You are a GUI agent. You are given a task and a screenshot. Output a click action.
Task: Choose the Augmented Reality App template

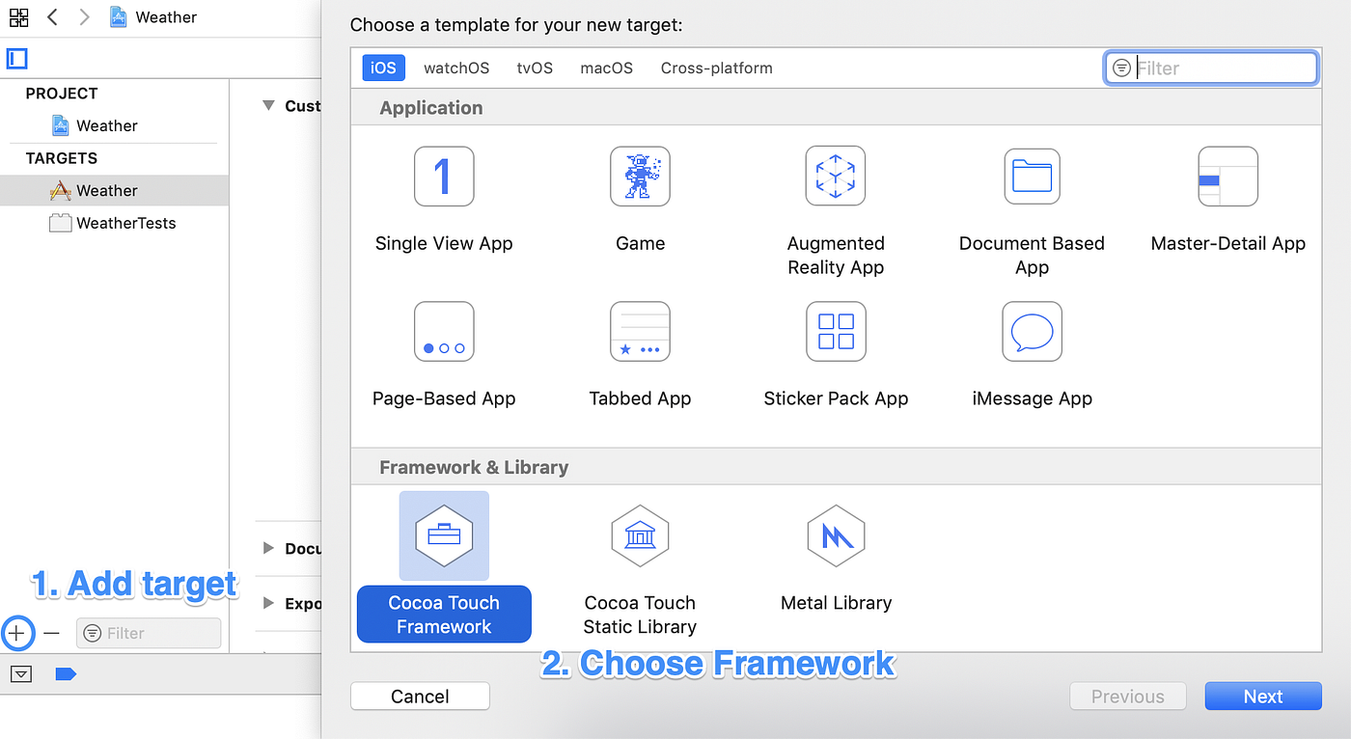(x=836, y=193)
